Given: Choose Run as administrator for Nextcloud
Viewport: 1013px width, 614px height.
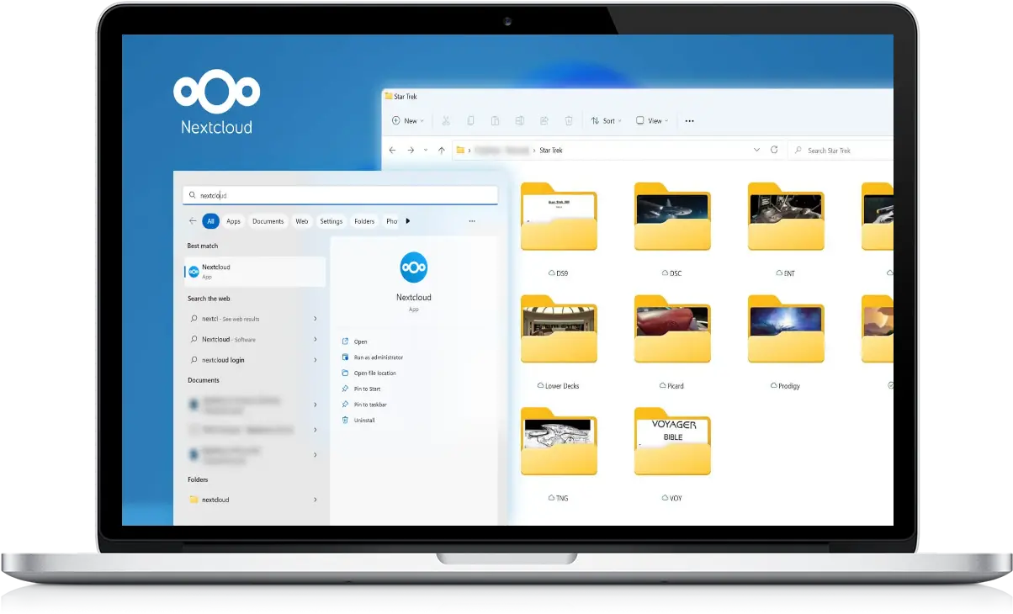Looking at the screenshot, I should 373,357.
